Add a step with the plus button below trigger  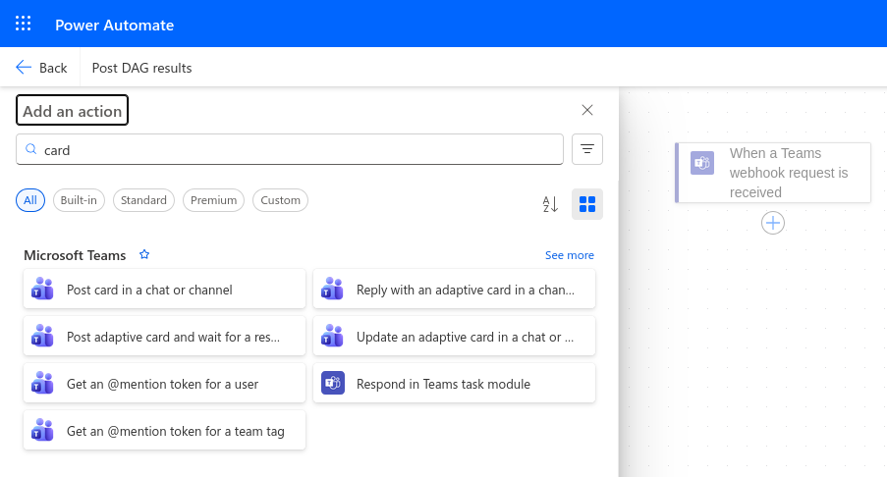(773, 223)
